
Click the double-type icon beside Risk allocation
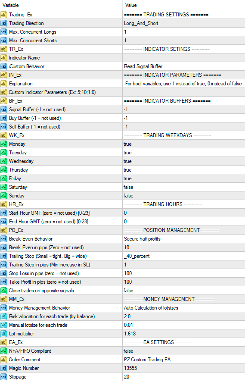point(3,316)
